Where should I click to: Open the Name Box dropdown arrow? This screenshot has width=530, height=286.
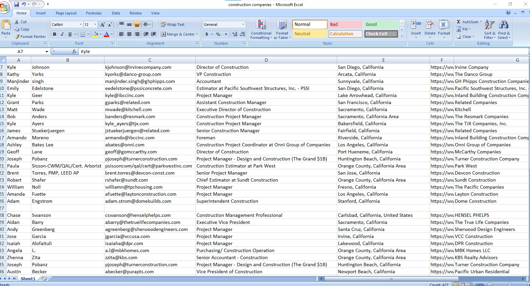[47, 52]
